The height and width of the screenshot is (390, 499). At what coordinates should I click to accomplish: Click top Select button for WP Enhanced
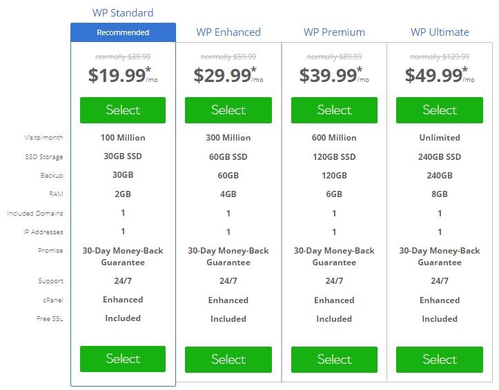228,110
